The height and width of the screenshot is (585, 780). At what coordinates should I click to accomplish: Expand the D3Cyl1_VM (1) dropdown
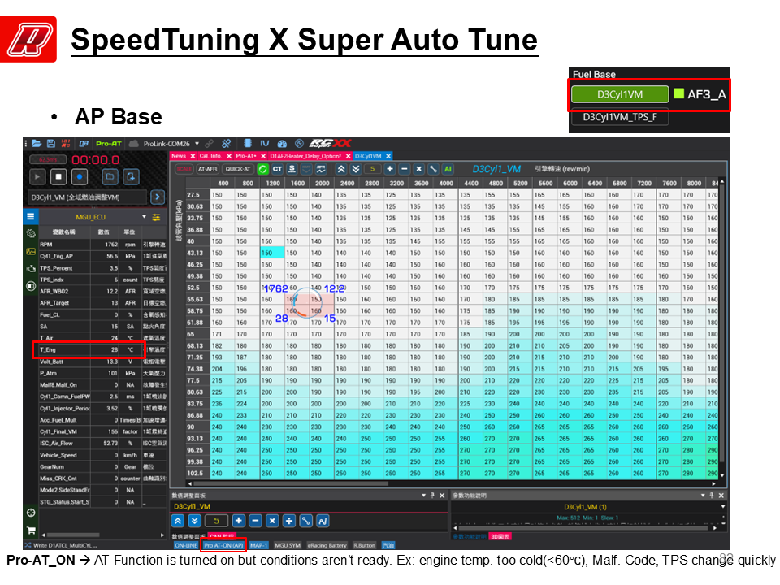[x=723, y=507]
